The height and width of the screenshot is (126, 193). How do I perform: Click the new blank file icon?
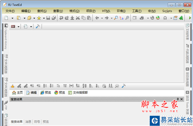coord(6,18)
